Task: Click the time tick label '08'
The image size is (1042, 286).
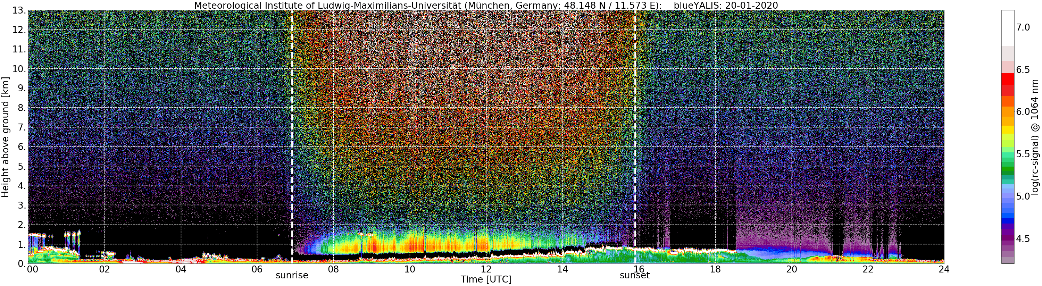Action: coord(333,269)
